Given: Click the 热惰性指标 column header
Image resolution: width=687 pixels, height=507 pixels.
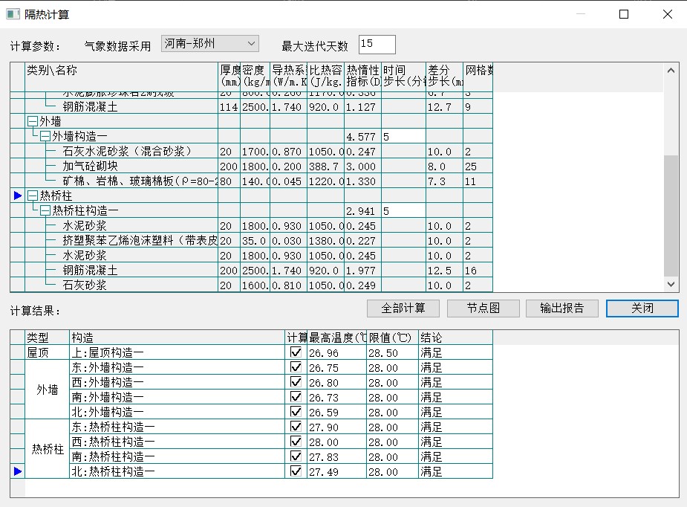Looking at the screenshot, I should pyautogui.click(x=362, y=76).
